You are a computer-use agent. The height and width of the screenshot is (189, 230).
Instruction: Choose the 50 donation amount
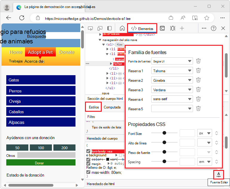pos(17,148)
